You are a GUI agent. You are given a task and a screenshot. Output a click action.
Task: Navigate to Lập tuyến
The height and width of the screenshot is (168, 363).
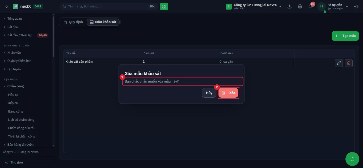point(14,69)
